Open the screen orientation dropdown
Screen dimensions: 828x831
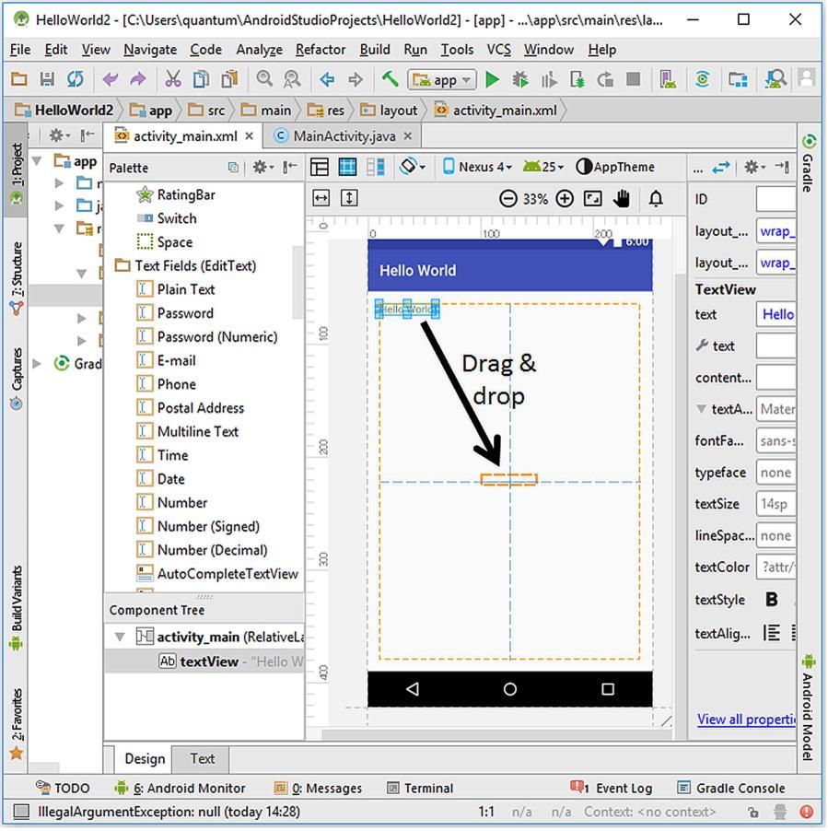pyautogui.click(x=414, y=168)
